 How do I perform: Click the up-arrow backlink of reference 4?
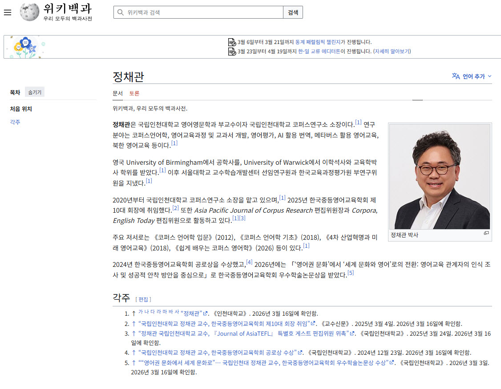pyautogui.click(x=133, y=353)
